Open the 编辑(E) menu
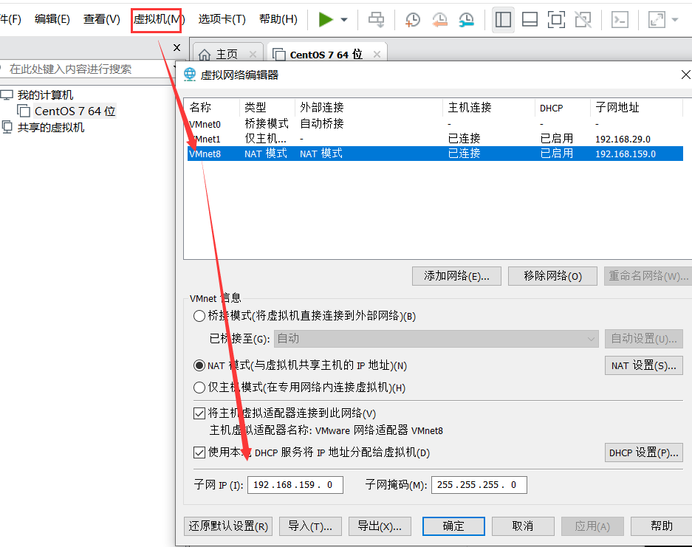 [x=52, y=19]
